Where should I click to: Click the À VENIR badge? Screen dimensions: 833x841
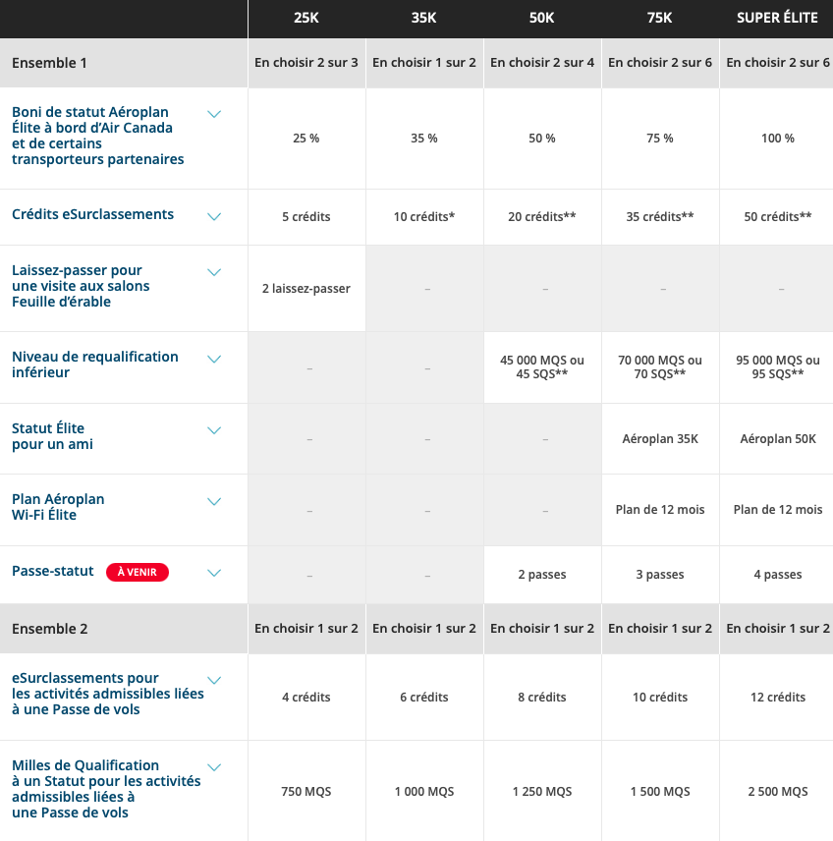pos(137,572)
